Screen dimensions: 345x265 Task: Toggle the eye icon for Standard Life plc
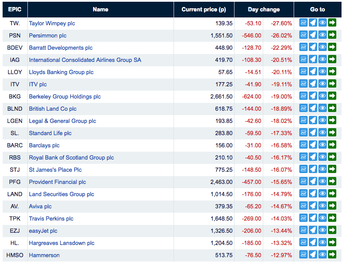322,132
